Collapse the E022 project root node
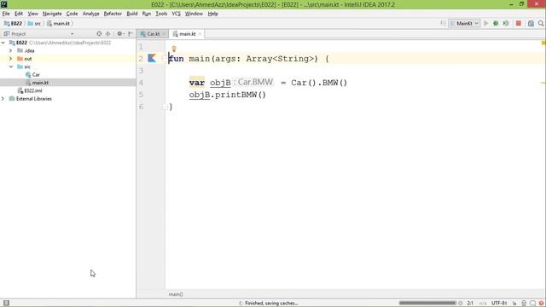 3,43
